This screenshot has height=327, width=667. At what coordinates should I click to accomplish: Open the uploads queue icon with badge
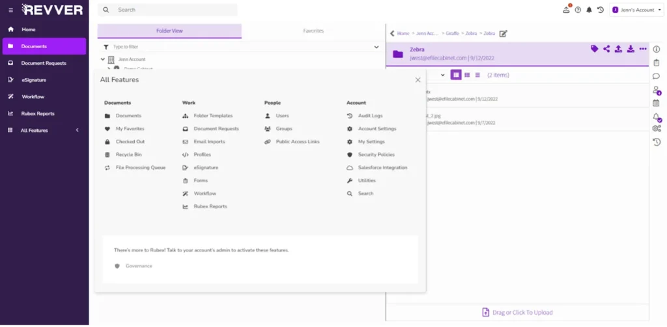[x=566, y=10]
